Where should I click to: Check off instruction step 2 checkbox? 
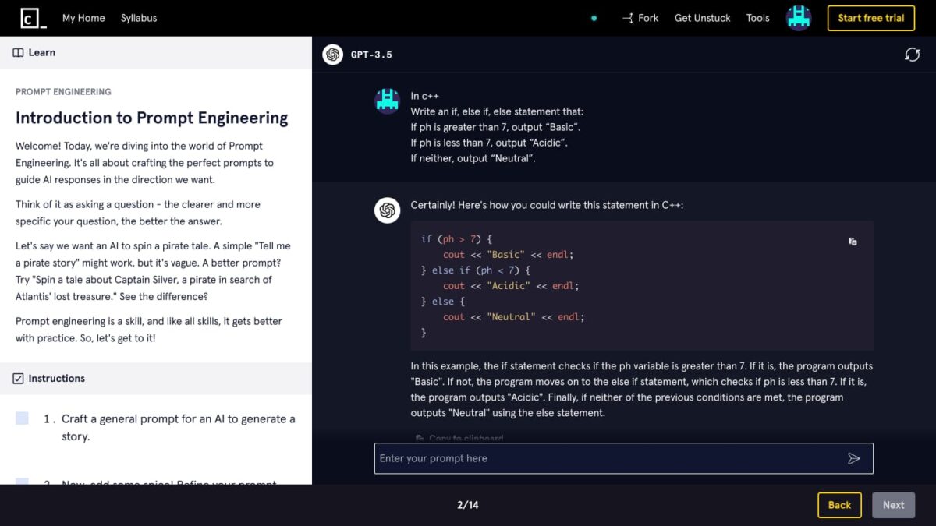22,482
